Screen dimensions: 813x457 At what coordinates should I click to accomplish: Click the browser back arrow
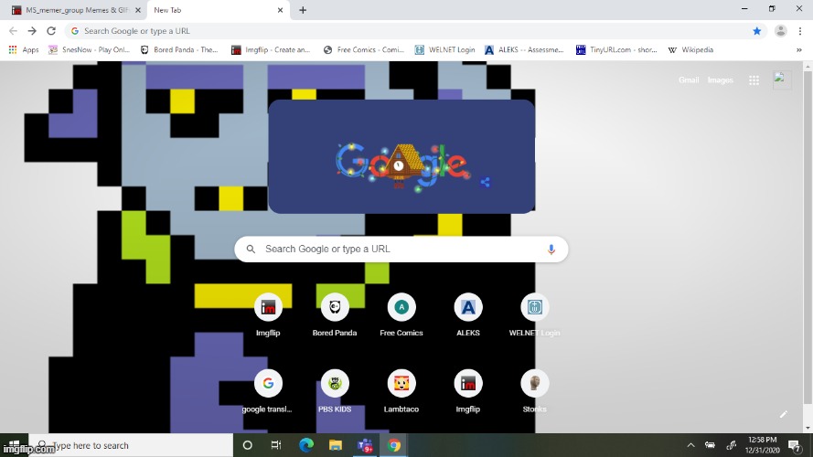[x=13, y=31]
